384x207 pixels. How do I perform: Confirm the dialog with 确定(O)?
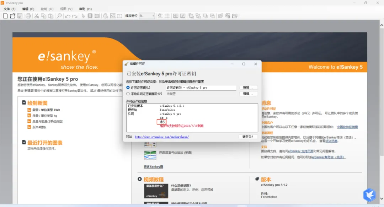click(247, 137)
